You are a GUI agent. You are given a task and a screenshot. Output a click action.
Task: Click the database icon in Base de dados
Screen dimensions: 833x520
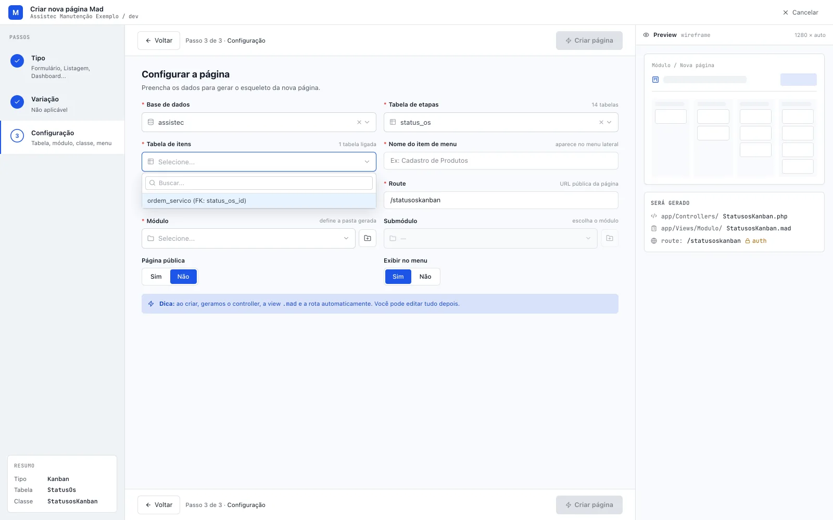click(150, 122)
